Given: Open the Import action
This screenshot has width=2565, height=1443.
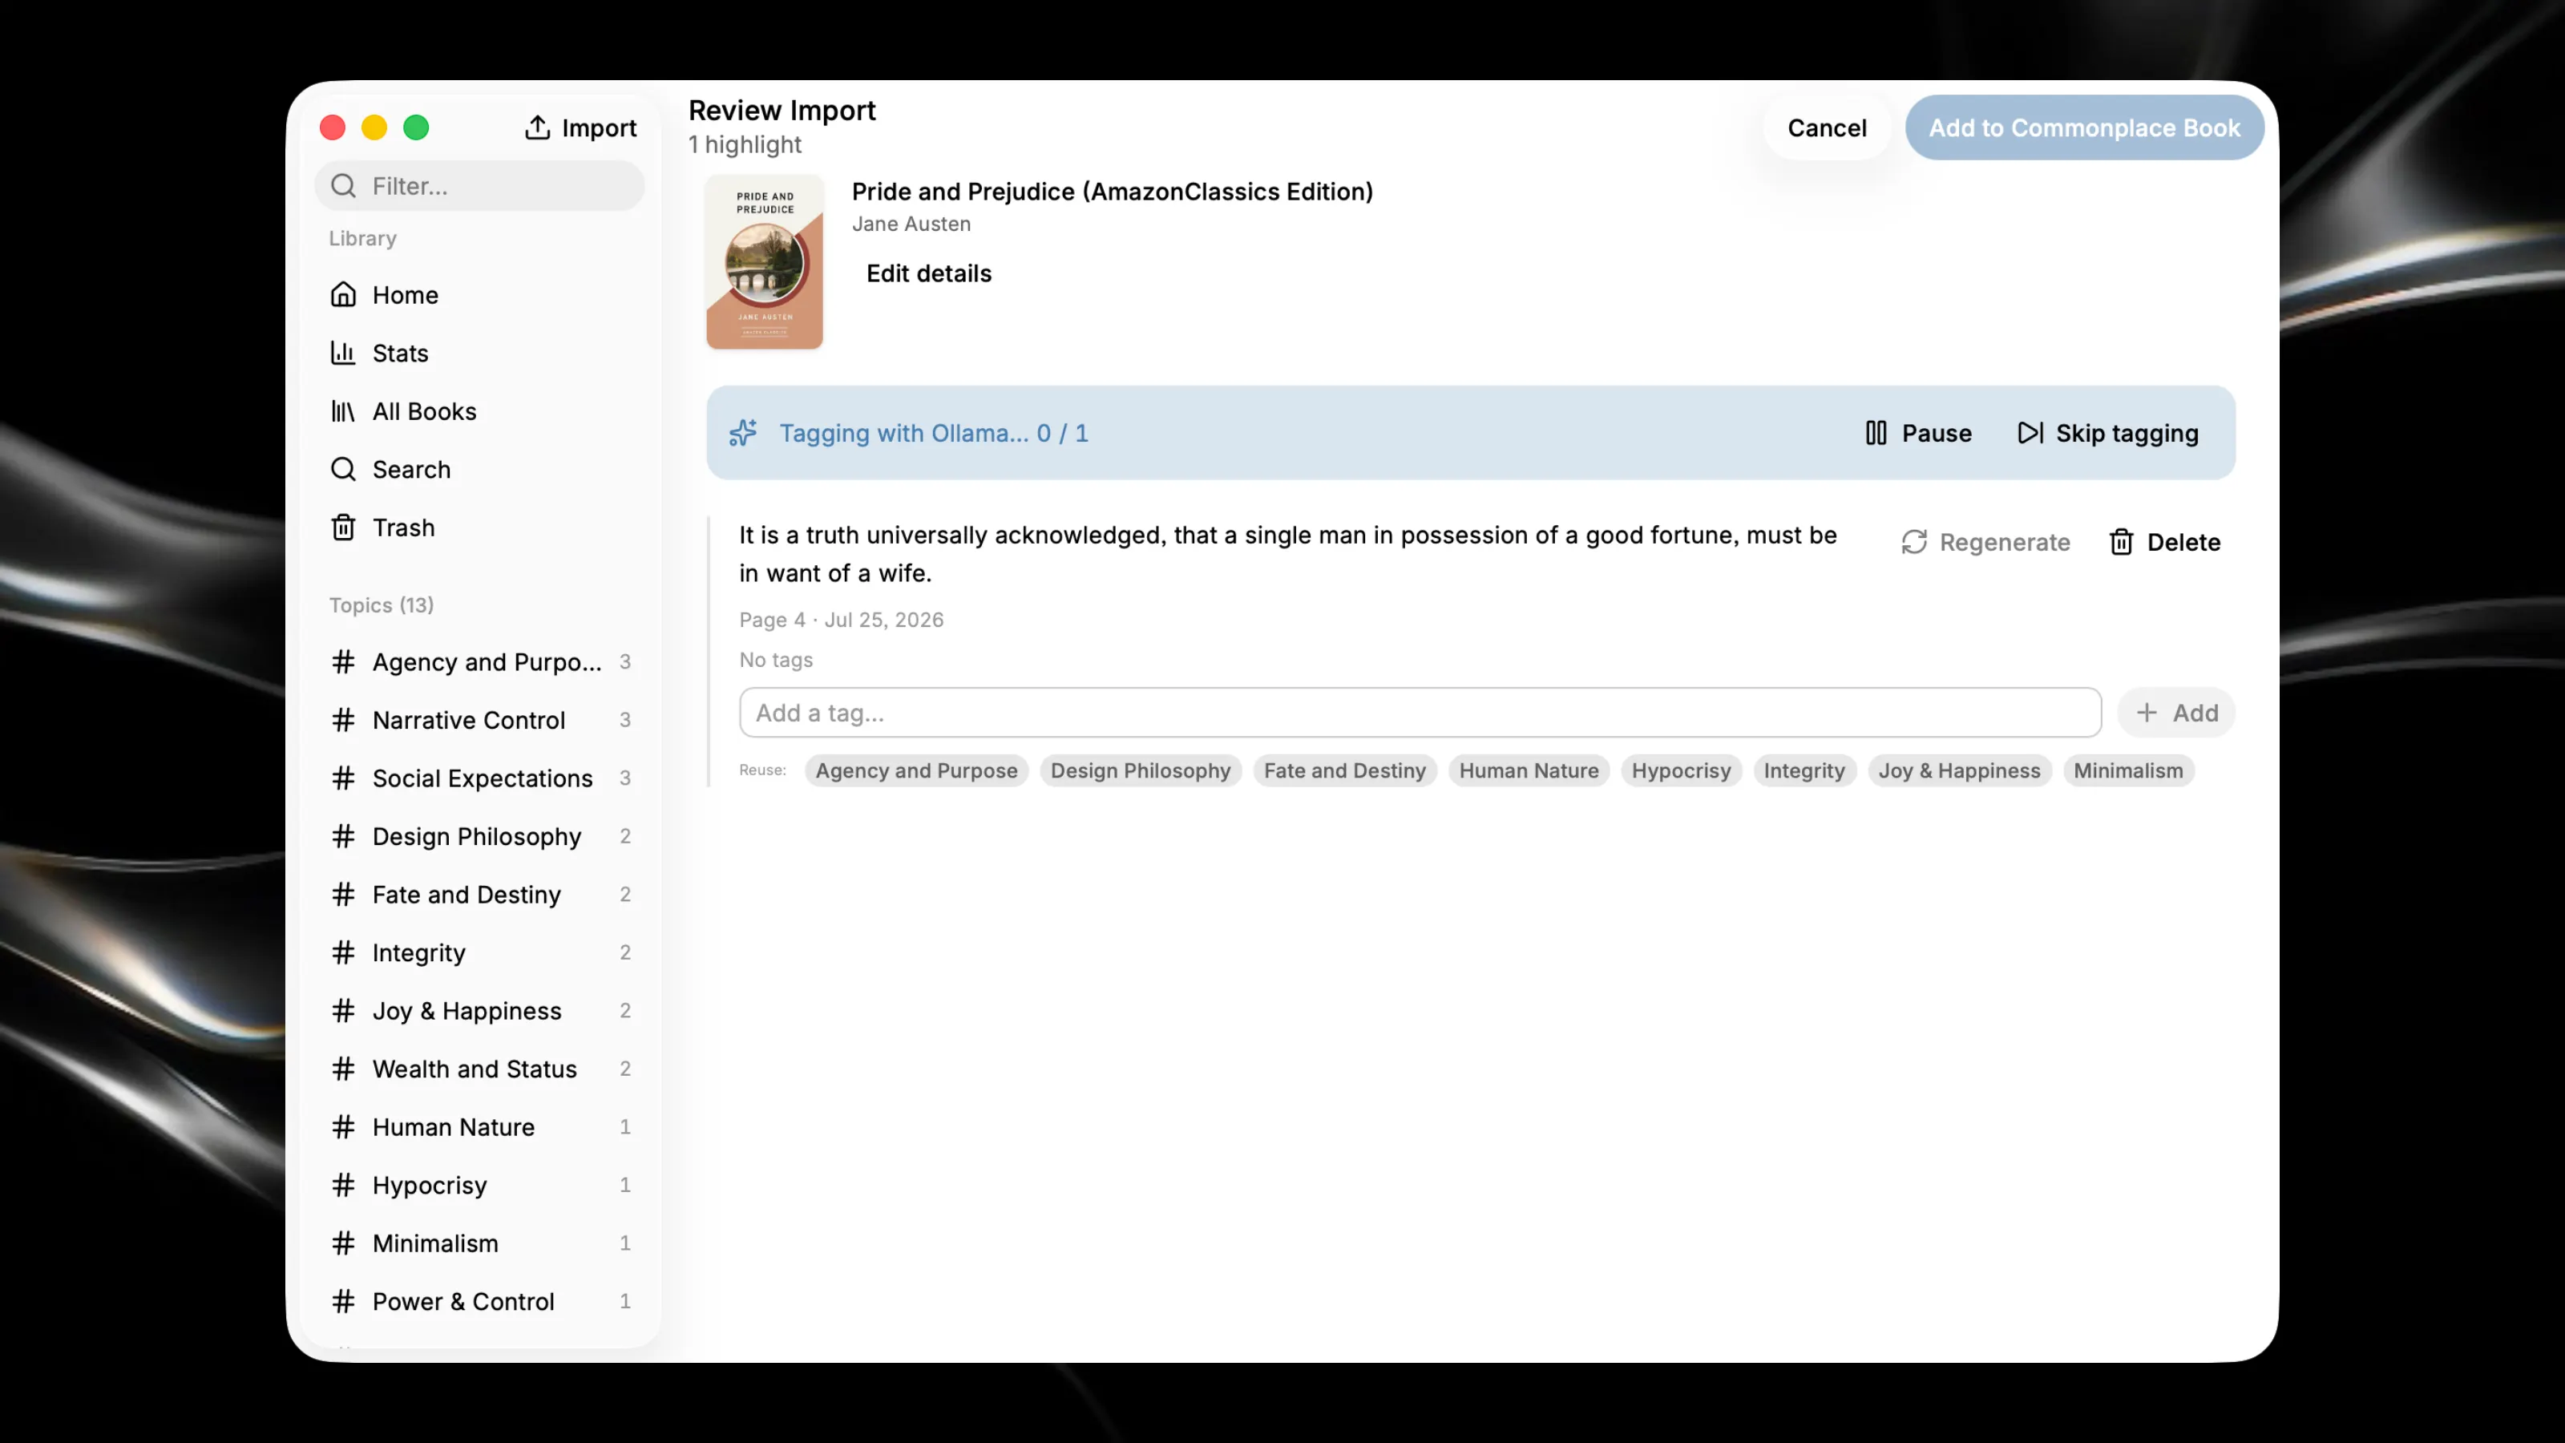Looking at the screenshot, I should tap(580, 127).
